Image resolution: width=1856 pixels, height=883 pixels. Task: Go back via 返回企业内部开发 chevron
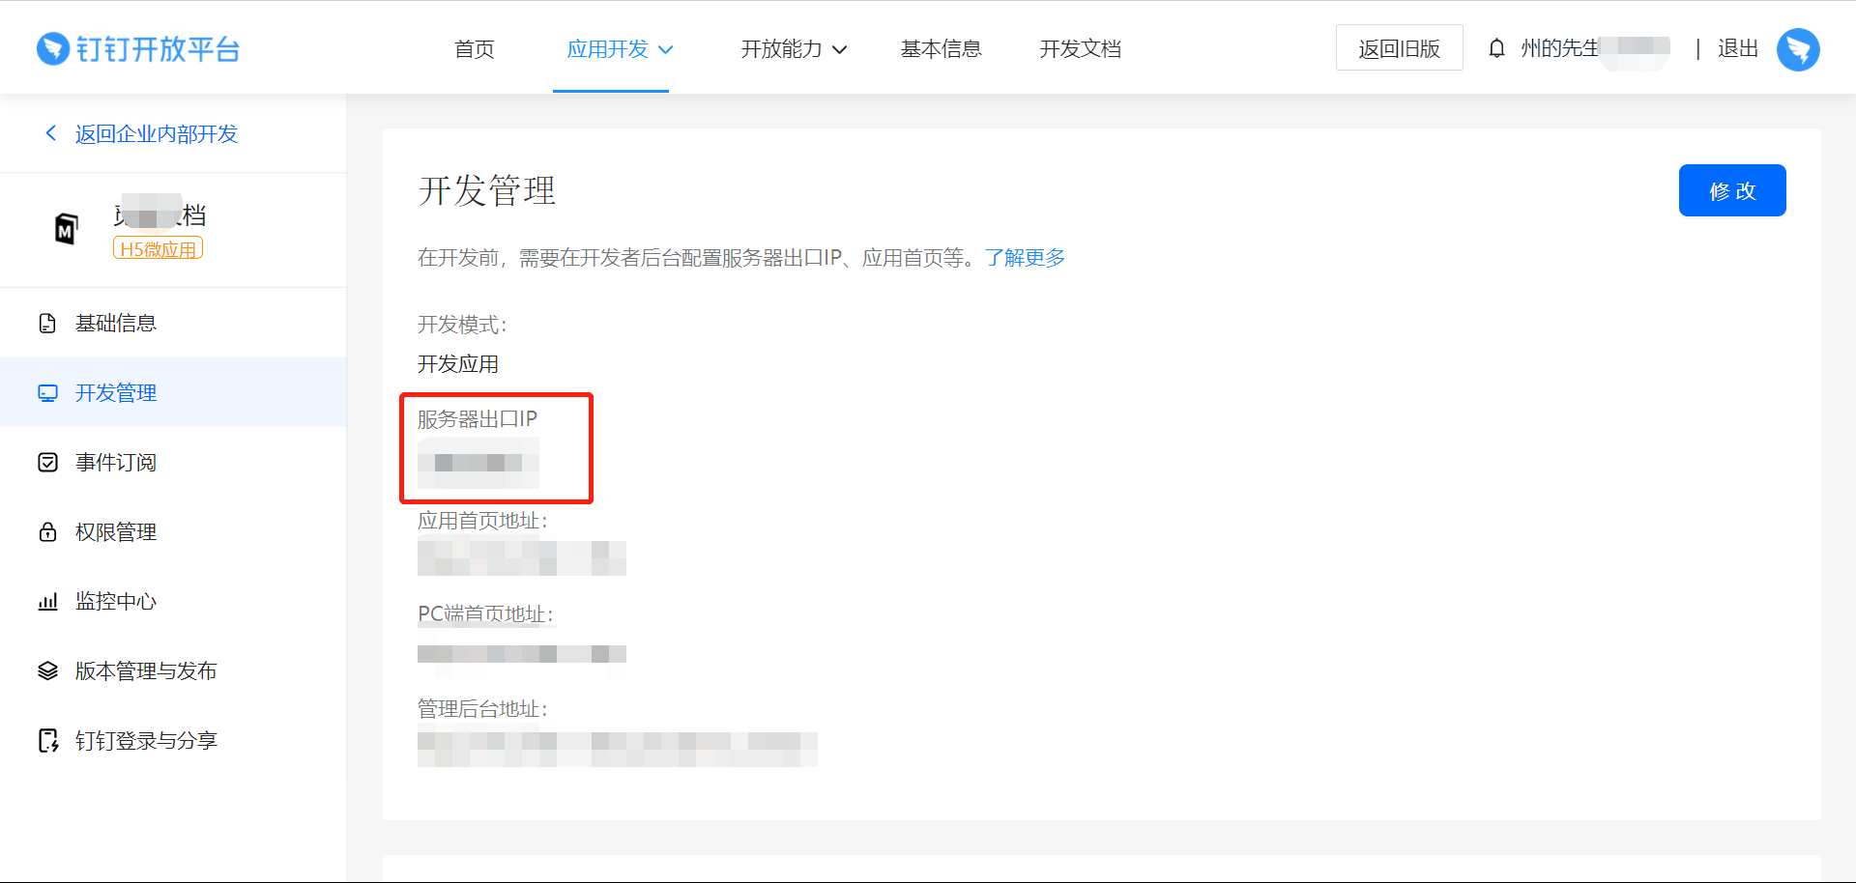(51, 133)
